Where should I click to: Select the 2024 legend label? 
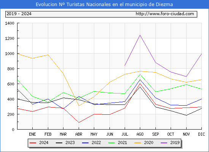[x=44, y=142]
